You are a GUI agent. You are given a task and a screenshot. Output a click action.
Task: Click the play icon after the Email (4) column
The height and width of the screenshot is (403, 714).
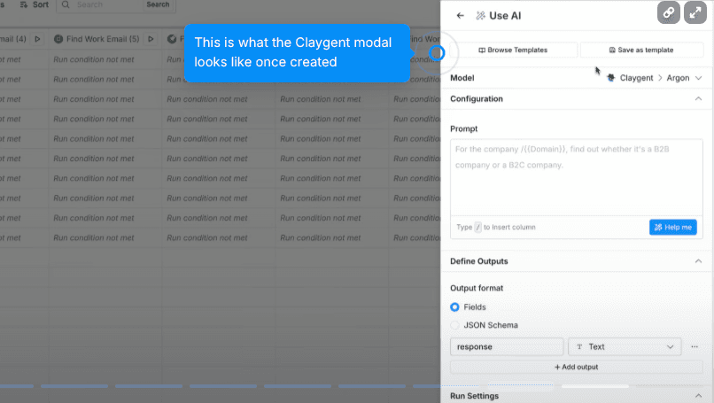[37, 39]
